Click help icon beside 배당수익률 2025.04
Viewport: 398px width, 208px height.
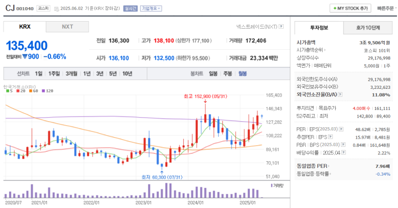[x=343, y=153]
